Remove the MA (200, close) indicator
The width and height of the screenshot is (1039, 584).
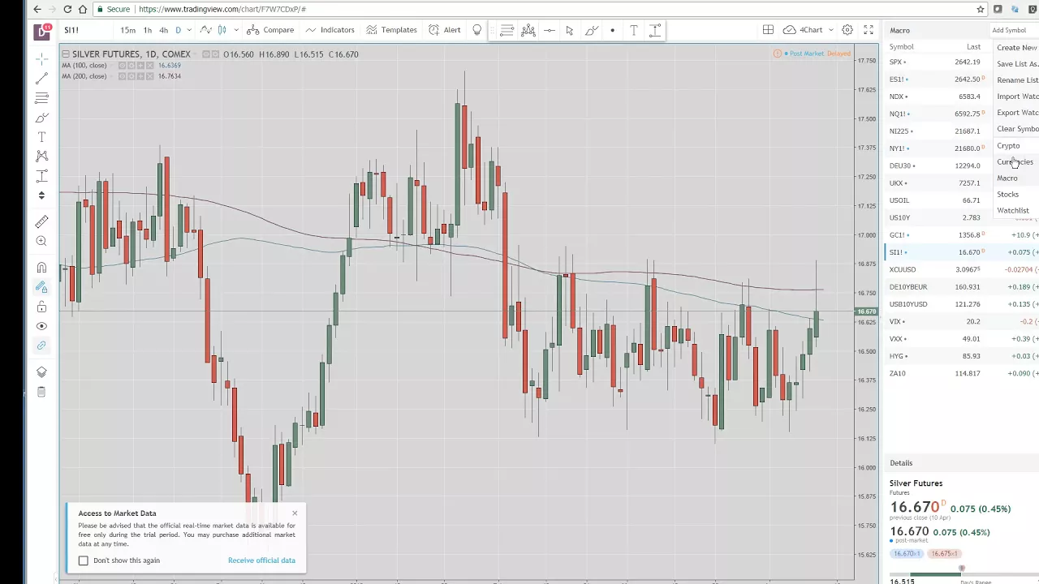[151, 76]
